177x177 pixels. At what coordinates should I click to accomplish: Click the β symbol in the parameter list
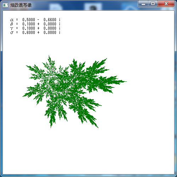[x=12, y=24]
